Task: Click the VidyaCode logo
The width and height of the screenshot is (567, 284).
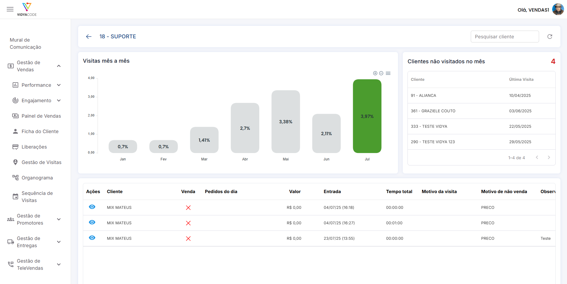Action: tap(27, 9)
